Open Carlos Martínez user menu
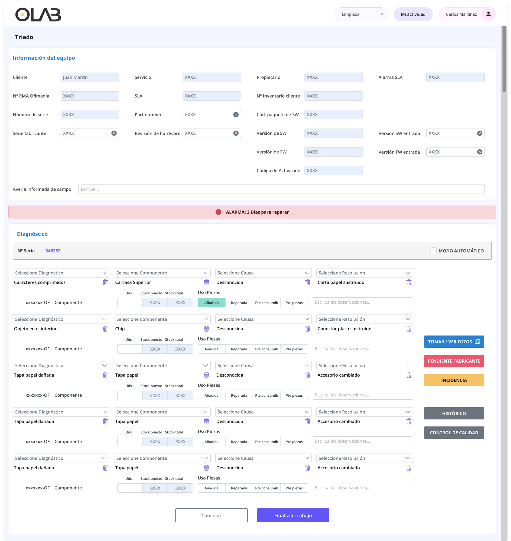Screen dimensions: 511x541 pos(468,14)
